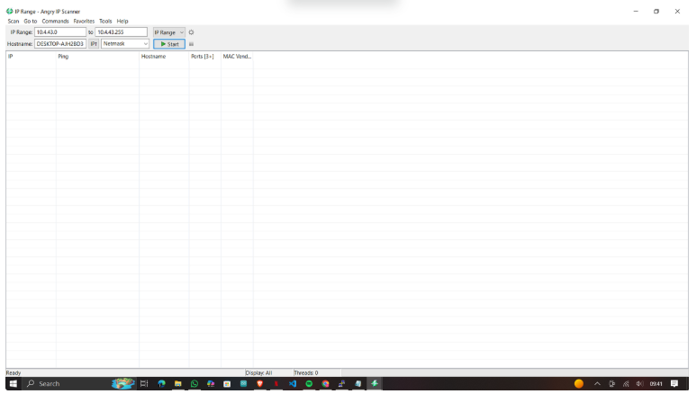
Task: Edit the starting IP 10.4.43.0 field
Action: 60,32
